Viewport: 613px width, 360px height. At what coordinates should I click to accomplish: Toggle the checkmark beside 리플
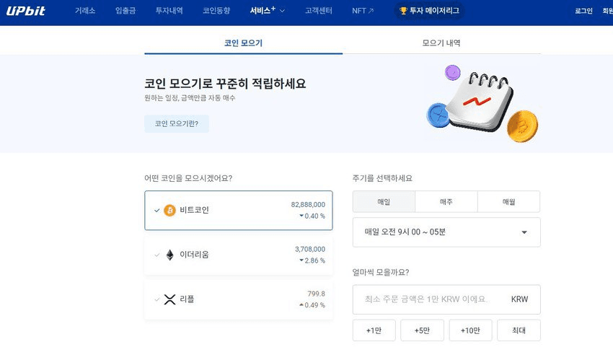click(x=156, y=299)
